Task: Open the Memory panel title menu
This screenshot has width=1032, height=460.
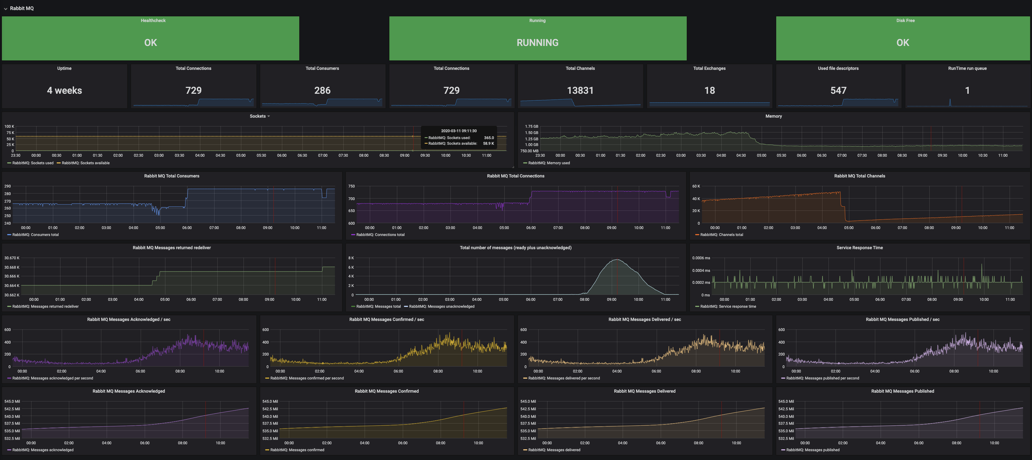Action: (773, 116)
